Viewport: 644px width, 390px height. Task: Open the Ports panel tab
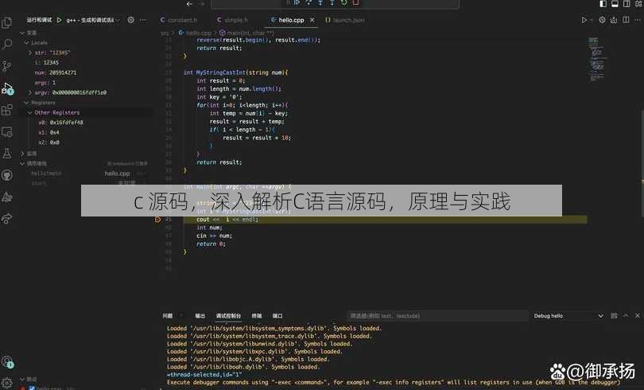point(277,316)
